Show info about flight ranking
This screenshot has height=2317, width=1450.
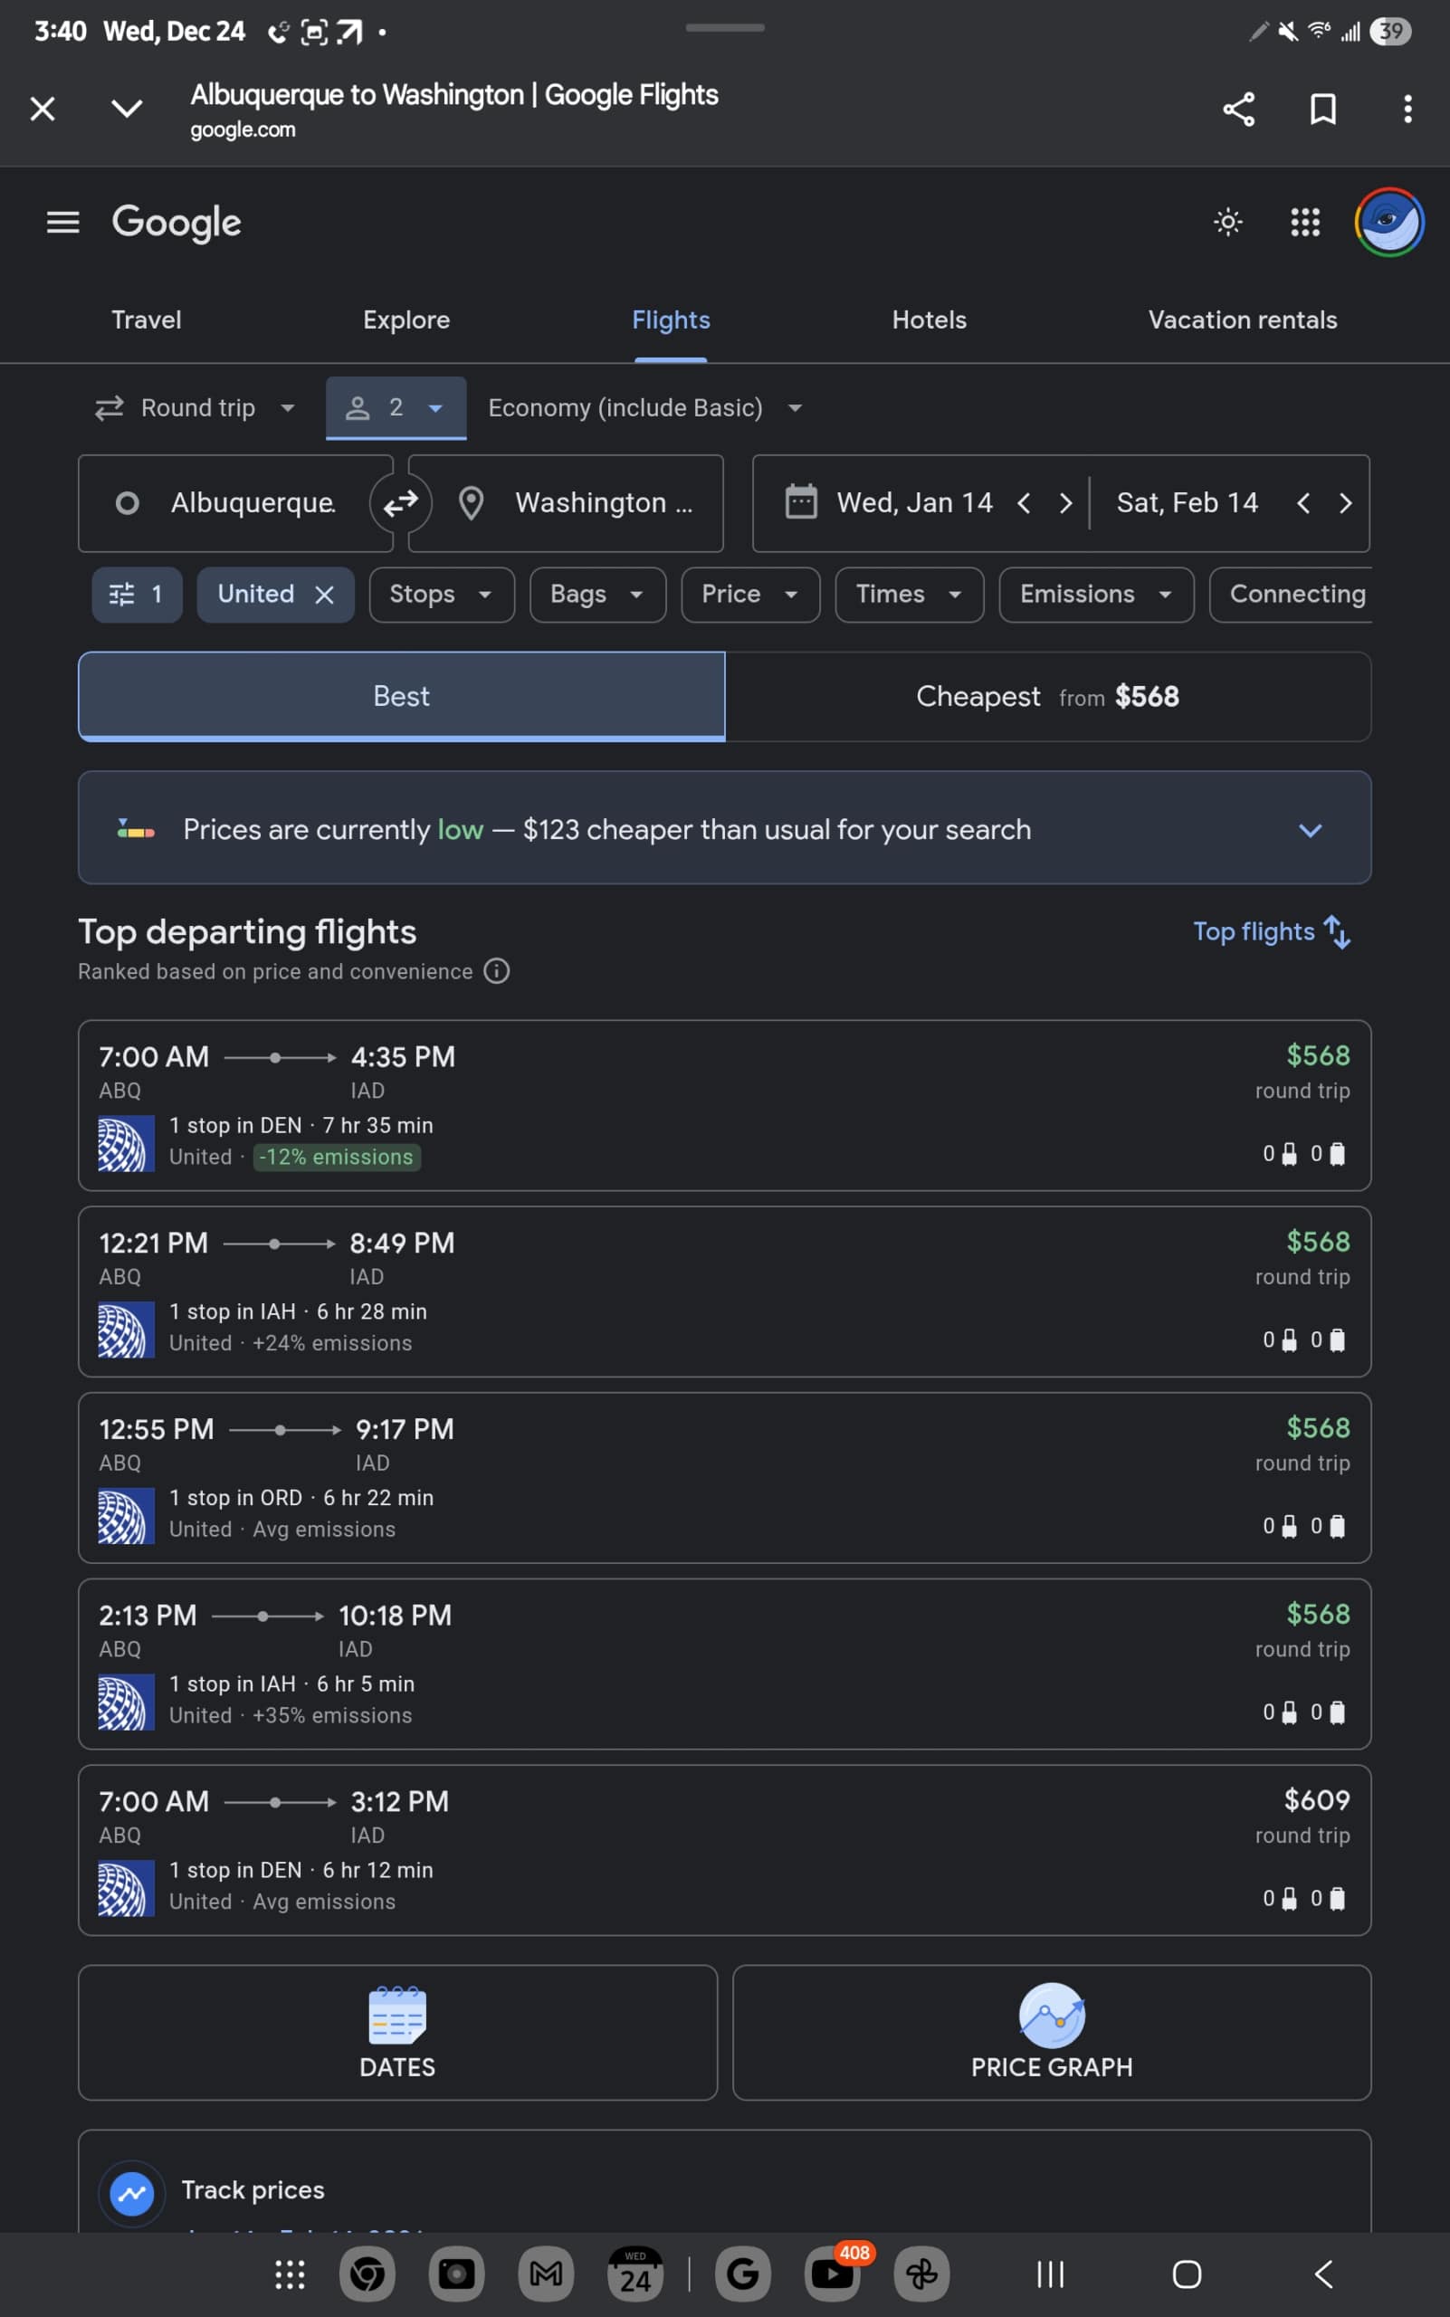pos(497,971)
